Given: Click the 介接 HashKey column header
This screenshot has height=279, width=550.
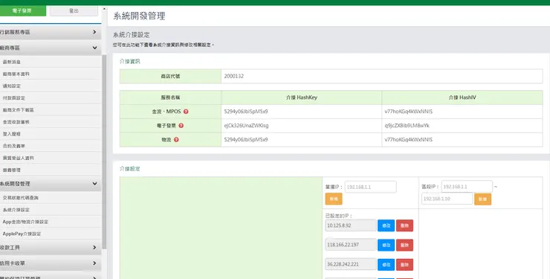Looking at the screenshot, I should [301, 97].
